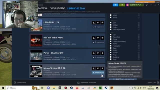
Task: Favorite the LIEBHERR L1-24 item with star
Action: pos(102,23)
